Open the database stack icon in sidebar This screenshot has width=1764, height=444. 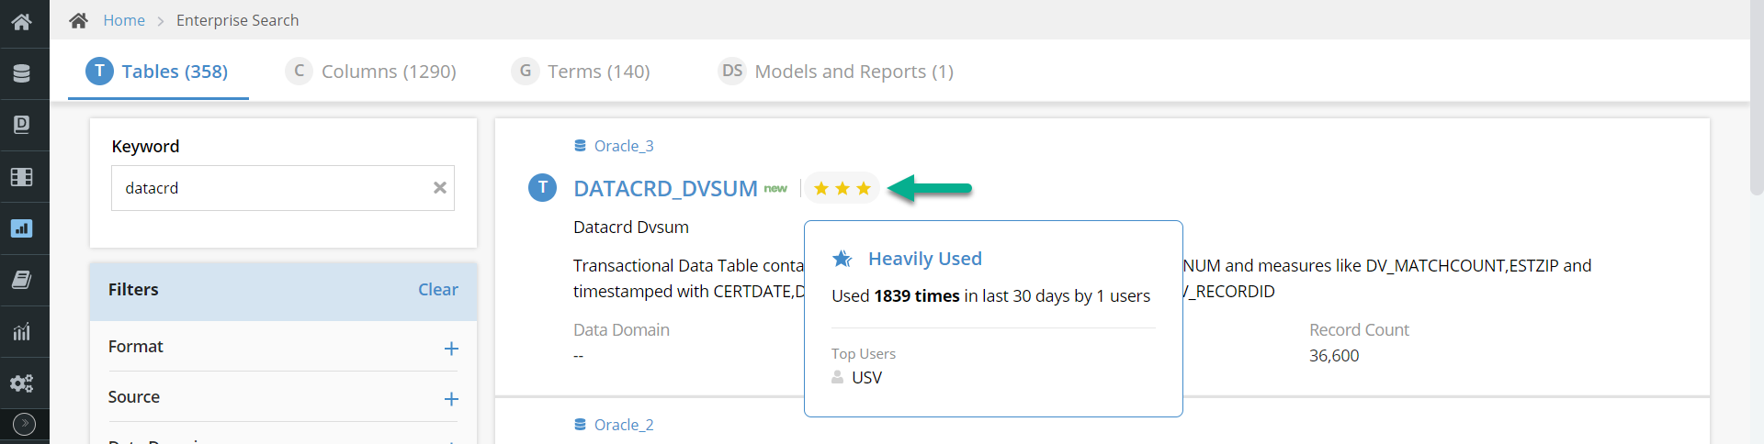[x=22, y=73]
